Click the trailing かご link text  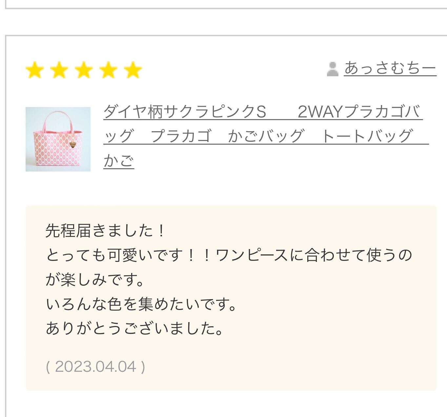[x=119, y=161]
